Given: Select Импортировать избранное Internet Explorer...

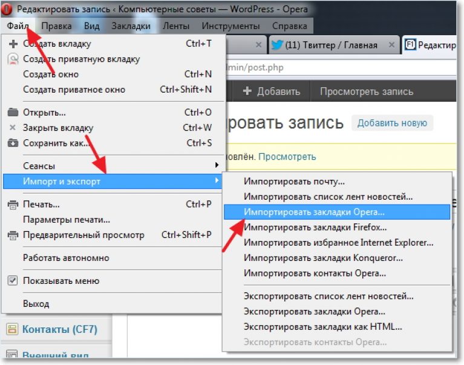Looking at the screenshot, I should (x=337, y=243).
